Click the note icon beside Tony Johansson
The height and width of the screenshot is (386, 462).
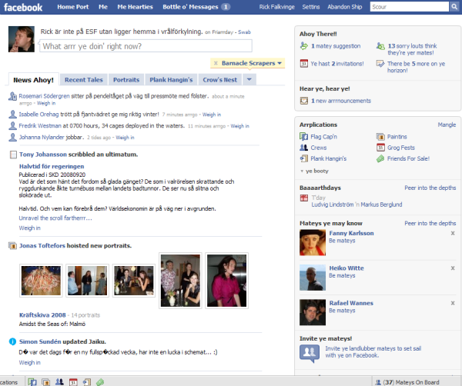pos(13,155)
